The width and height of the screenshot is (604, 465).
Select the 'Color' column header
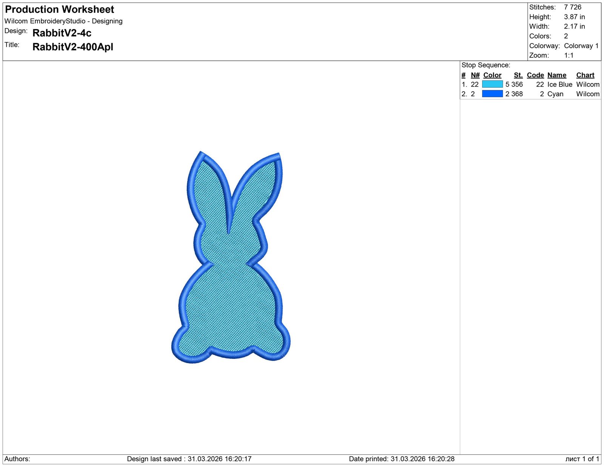(492, 75)
